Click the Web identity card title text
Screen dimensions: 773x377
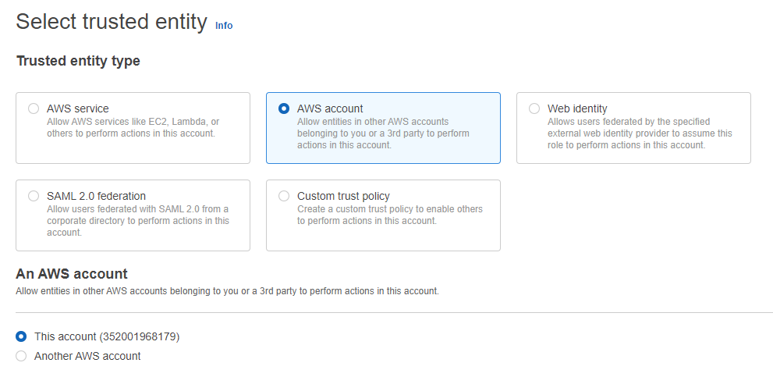[577, 108]
